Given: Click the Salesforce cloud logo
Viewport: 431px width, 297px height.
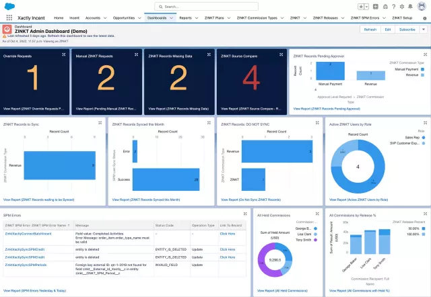Looking at the screenshot, I should click(x=9, y=6).
